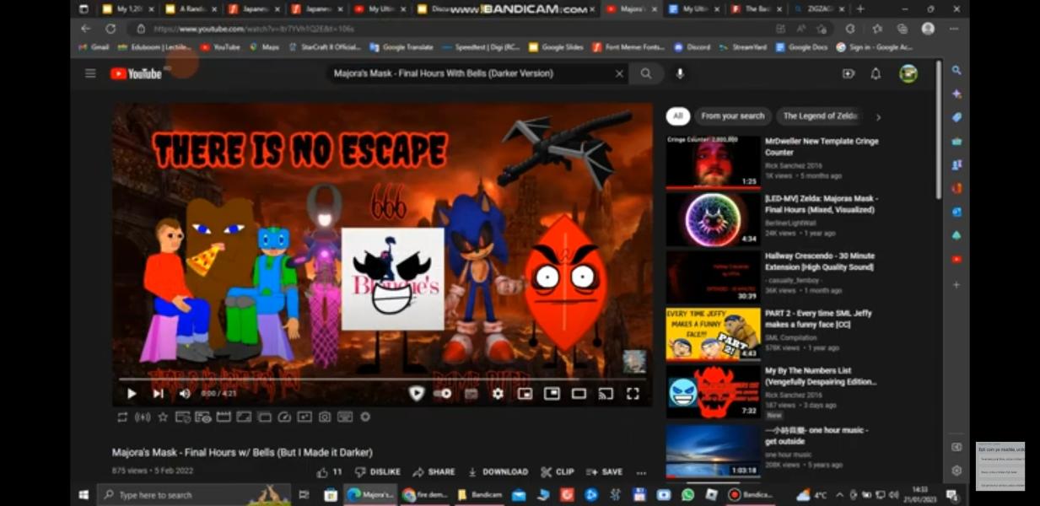Enter fullscreen mode
The image size is (1040, 506).
[x=633, y=393]
